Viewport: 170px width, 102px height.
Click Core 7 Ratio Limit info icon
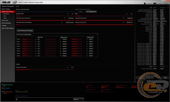coord(36,56)
